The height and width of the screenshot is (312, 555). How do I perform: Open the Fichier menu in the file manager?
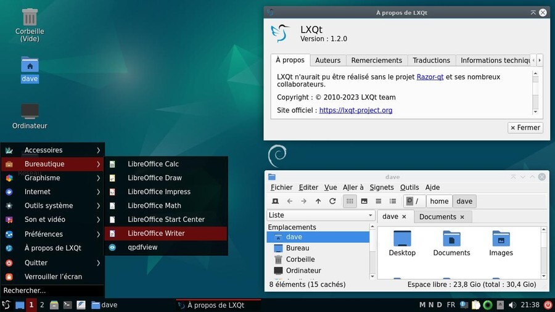pyautogui.click(x=281, y=187)
